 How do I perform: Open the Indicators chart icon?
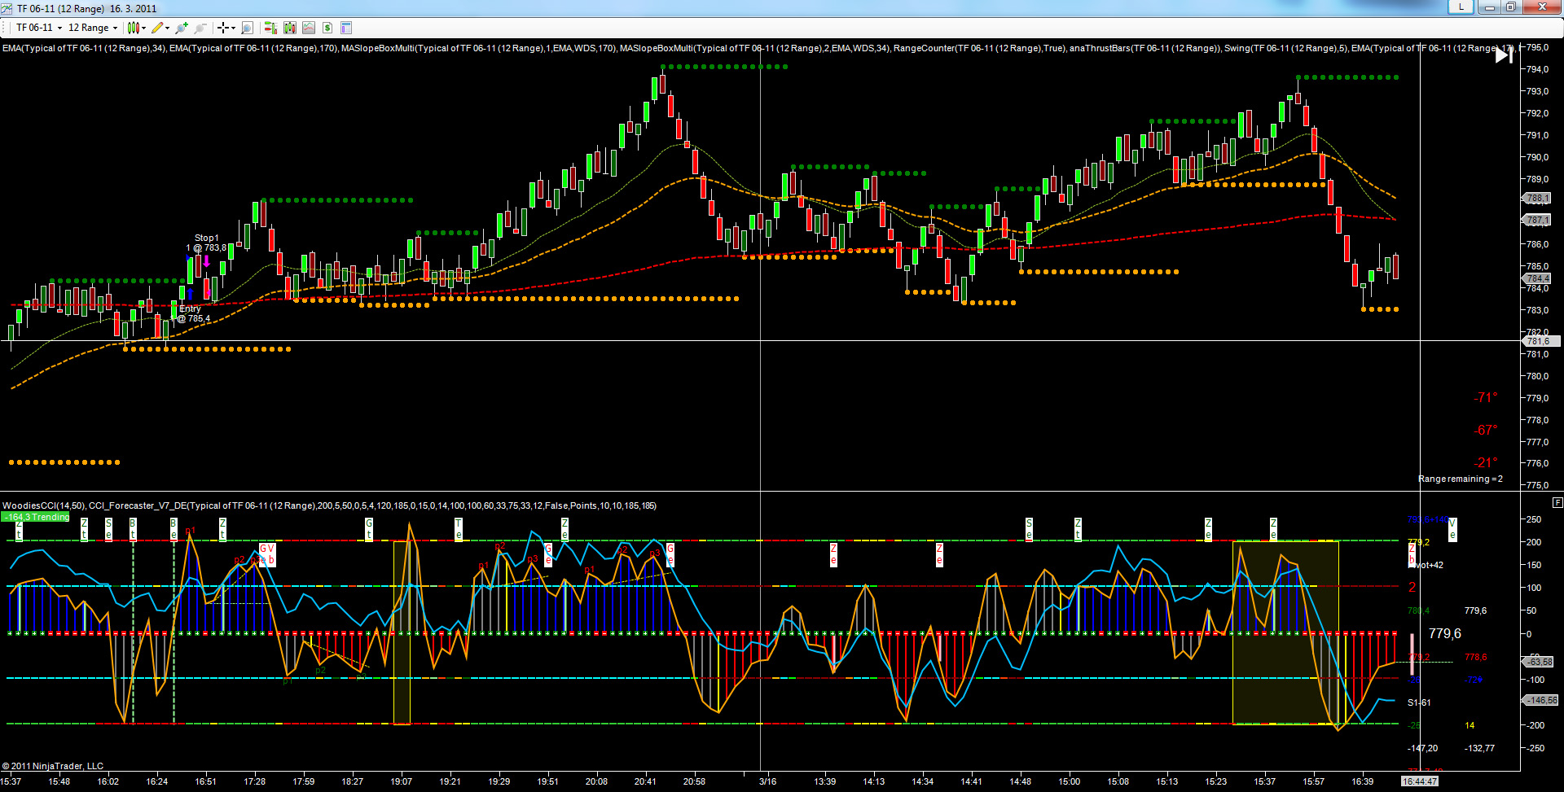pyautogui.click(x=309, y=28)
